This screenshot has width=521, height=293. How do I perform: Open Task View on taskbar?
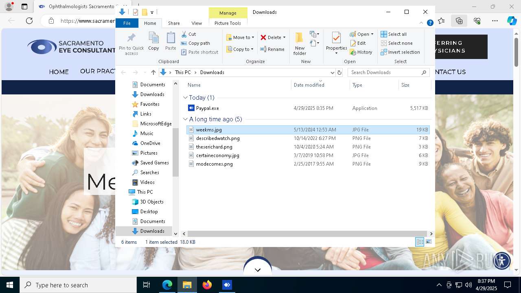(x=147, y=285)
